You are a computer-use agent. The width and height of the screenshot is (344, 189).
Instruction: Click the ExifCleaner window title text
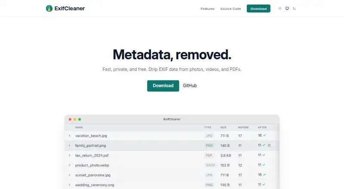pyautogui.click(x=172, y=119)
